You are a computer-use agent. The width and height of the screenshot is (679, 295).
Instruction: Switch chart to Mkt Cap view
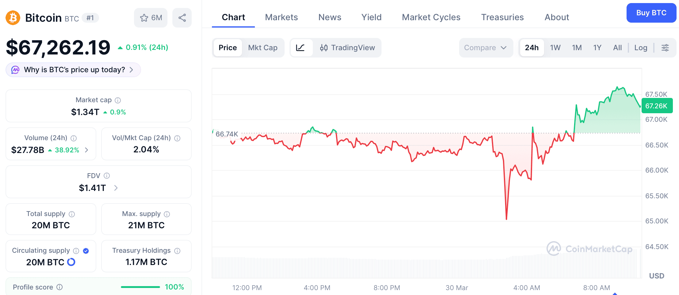(x=263, y=48)
